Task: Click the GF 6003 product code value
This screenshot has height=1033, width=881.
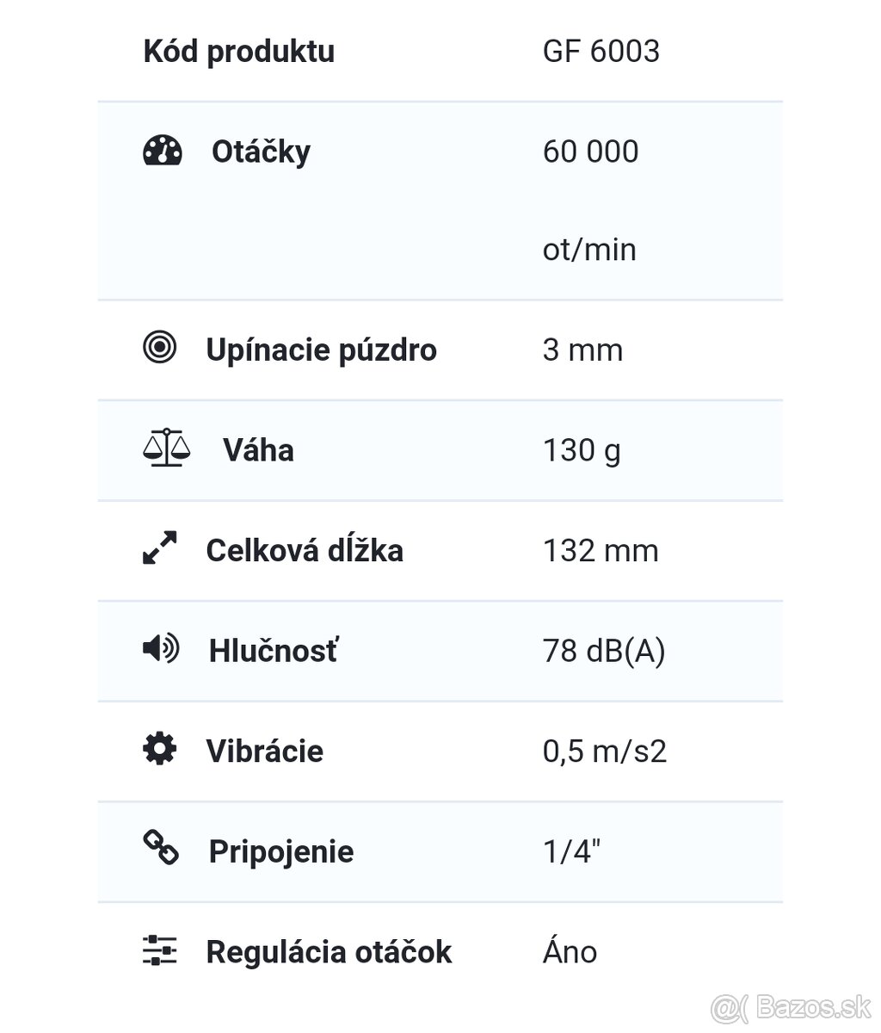Action: (x=601, y=51)
